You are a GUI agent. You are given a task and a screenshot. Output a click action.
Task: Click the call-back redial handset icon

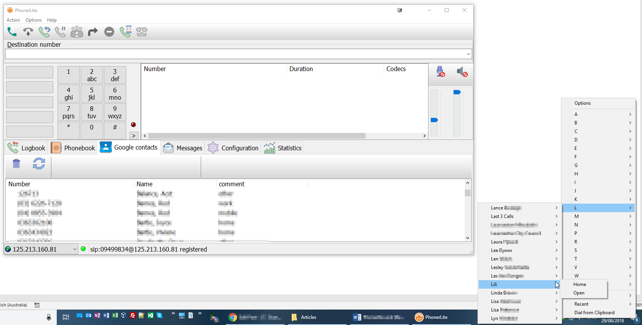click(44, 32)
